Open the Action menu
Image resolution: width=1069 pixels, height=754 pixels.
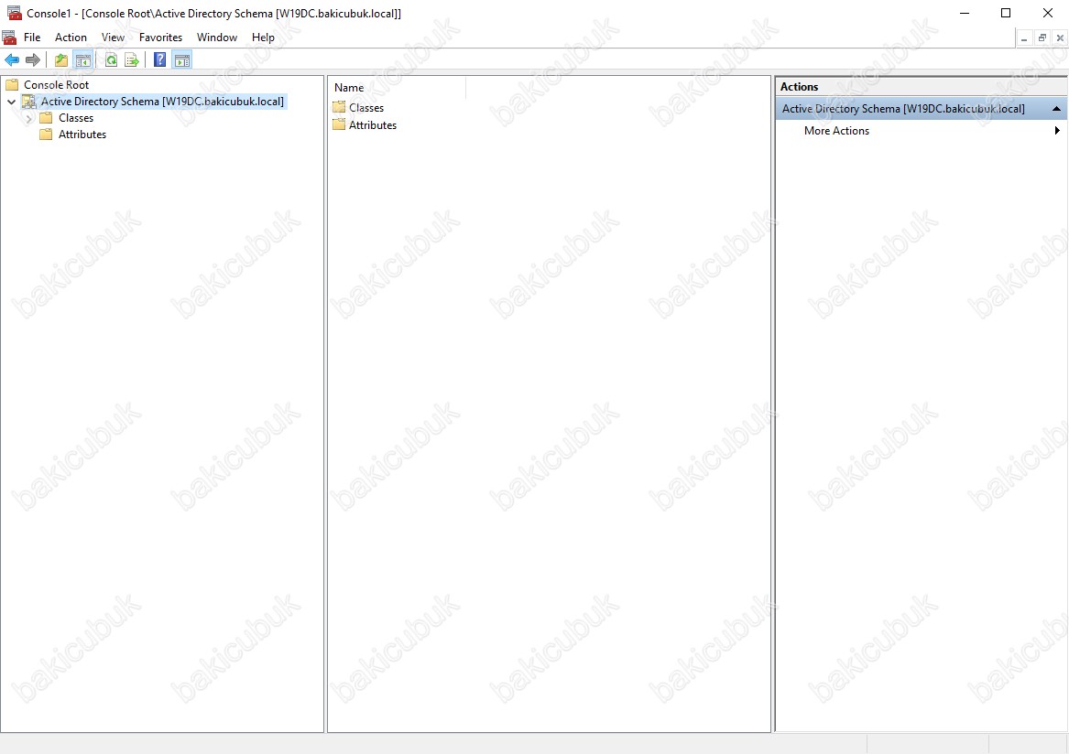[x=71, y=38]
